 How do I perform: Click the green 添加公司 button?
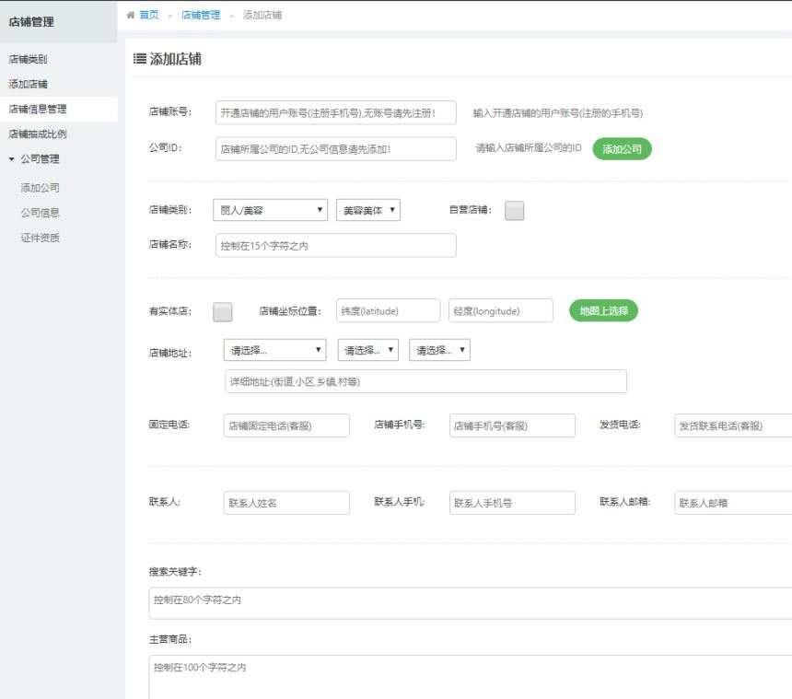[x=622, y=149]
